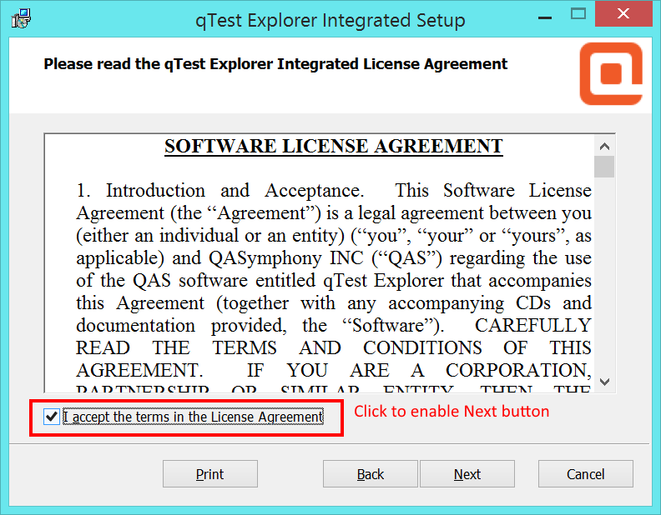Click the license scrollbar thumb

pos(605,167)
